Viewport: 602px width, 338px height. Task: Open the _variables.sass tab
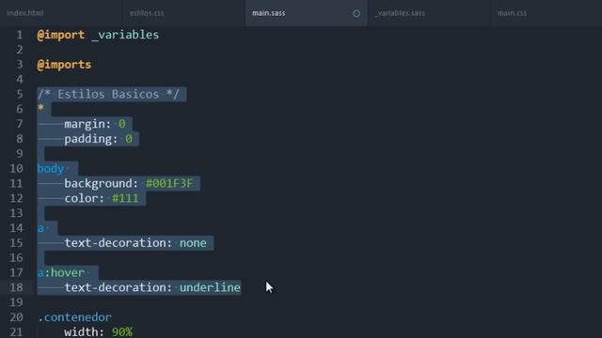click(400, 13)
